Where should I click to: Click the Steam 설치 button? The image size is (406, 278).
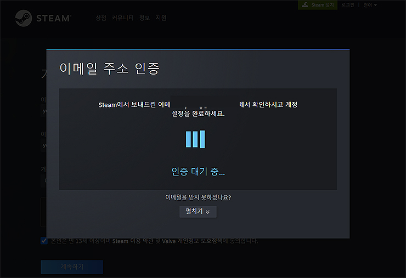tap(318, 5)
